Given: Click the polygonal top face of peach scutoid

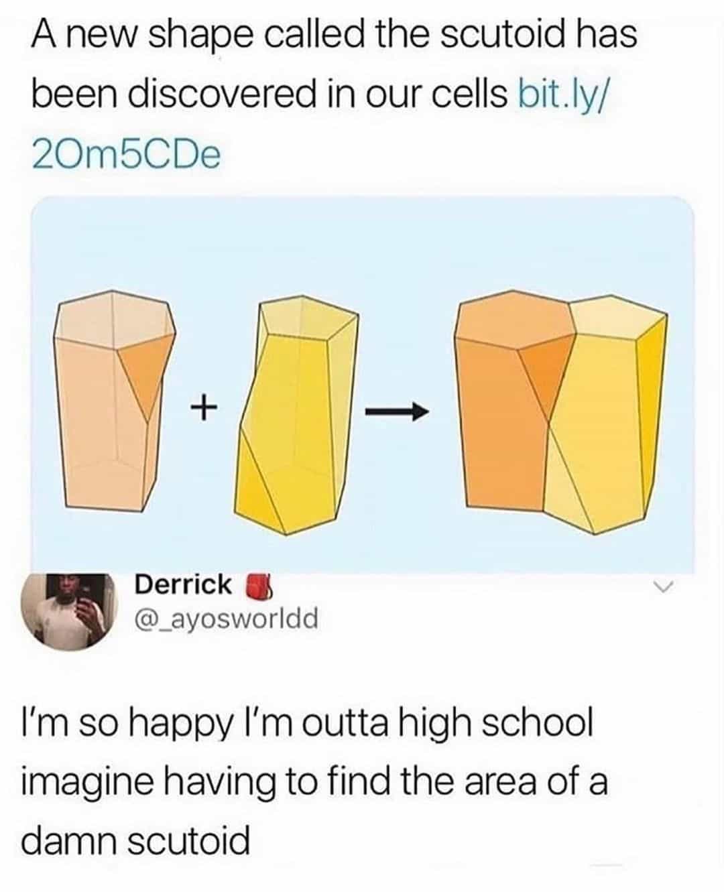Looking at the screenshot, I should 117,323.
